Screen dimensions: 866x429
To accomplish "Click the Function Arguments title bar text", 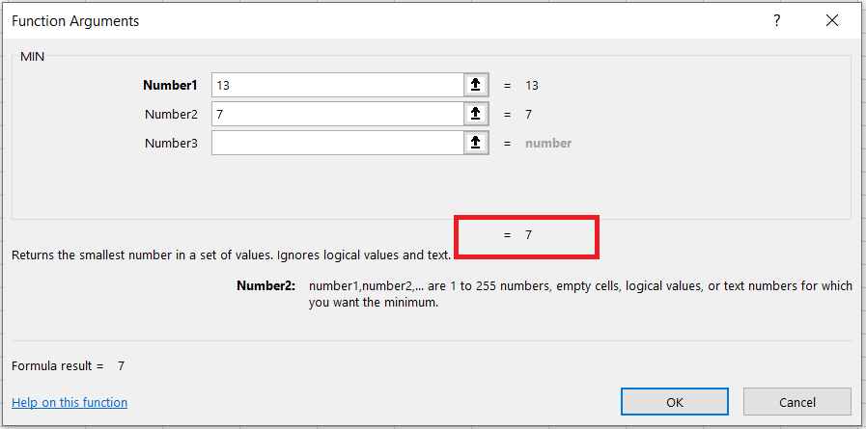I will point(75,20).
